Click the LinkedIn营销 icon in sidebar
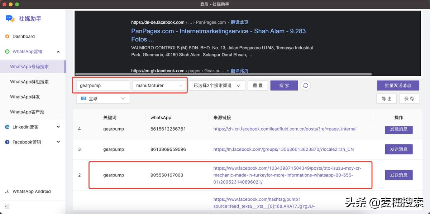The image size is (430, 214). (x=7, y=127)
